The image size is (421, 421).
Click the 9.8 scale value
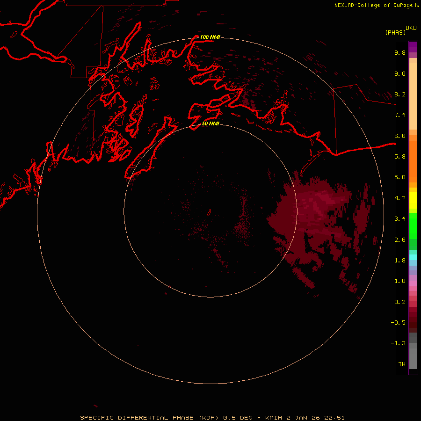[x=400, y=52]
